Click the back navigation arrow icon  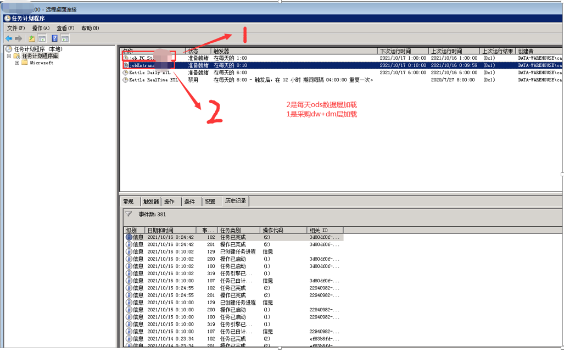click(8, 38)
